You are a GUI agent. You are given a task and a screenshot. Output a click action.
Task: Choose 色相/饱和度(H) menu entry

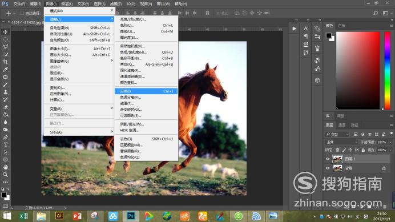pyautogui.click(x=146, y=52)
